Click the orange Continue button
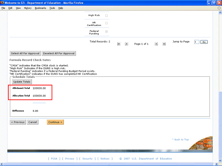 pyautogui.click(x=55, y=122)
